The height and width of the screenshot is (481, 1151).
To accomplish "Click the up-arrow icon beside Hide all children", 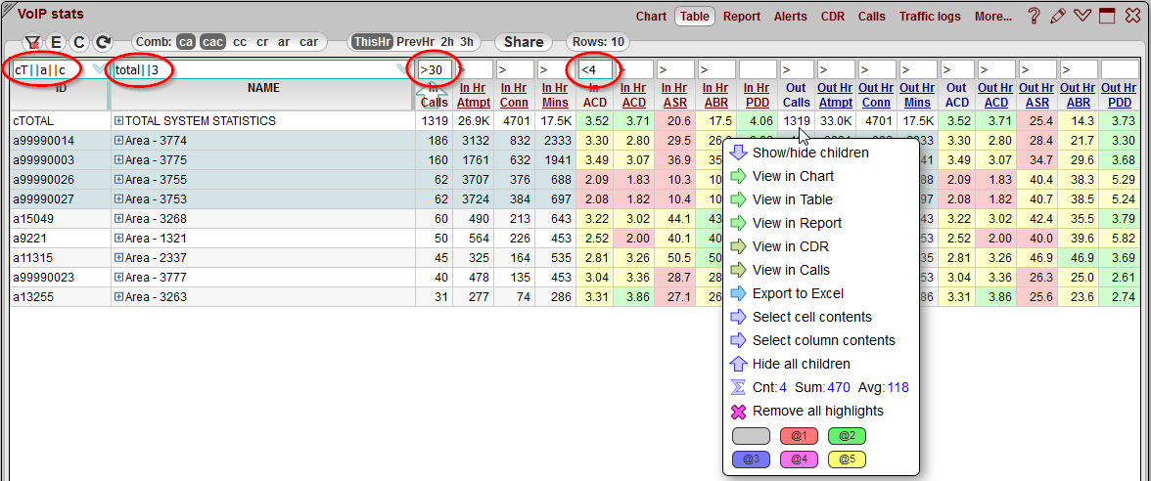I will [x=739, y=364].
